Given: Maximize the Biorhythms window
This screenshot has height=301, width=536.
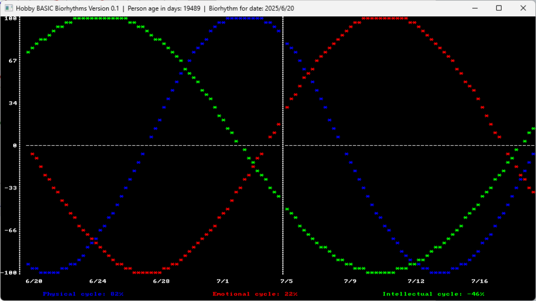Looking at the screenshot, I should click(499, 8).
